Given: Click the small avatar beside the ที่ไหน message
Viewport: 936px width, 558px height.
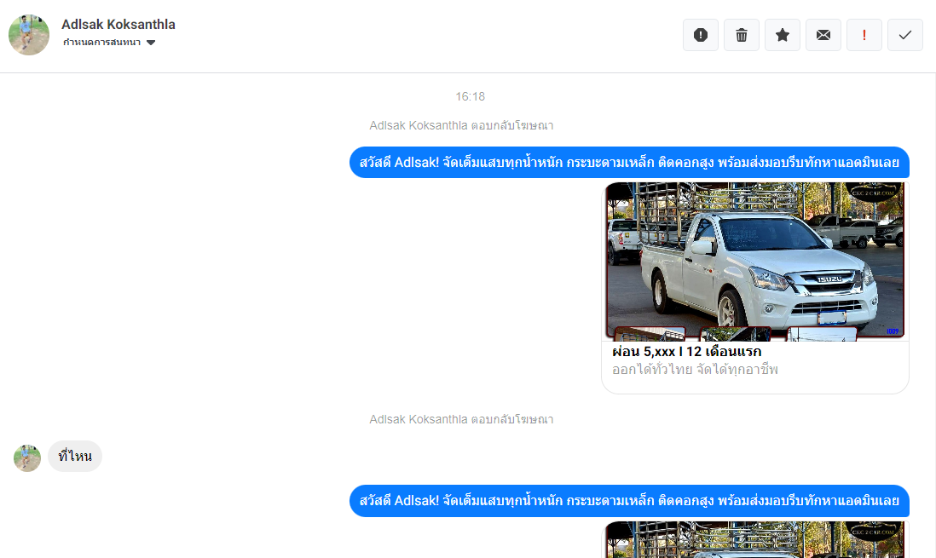Looking at the screenshot, I should [27, 457].
